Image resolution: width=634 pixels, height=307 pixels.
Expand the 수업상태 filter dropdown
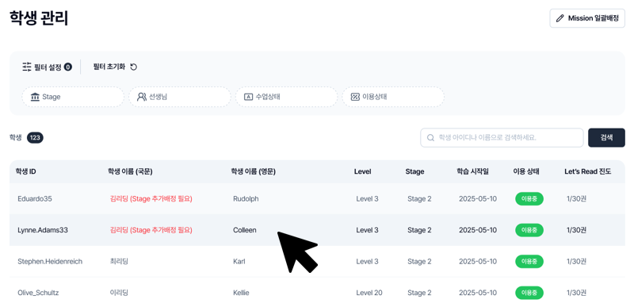click(286, 97)
